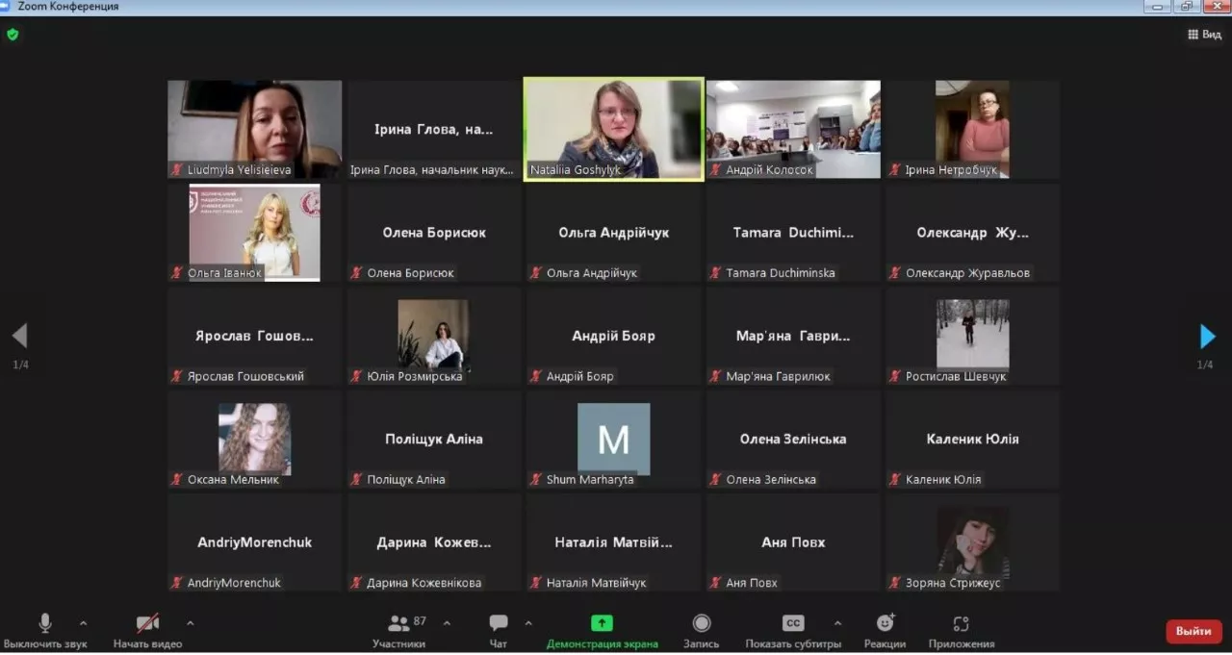Open the Participants panel icon
This screenshot has height=655, width=1232.
coord(398,623)
